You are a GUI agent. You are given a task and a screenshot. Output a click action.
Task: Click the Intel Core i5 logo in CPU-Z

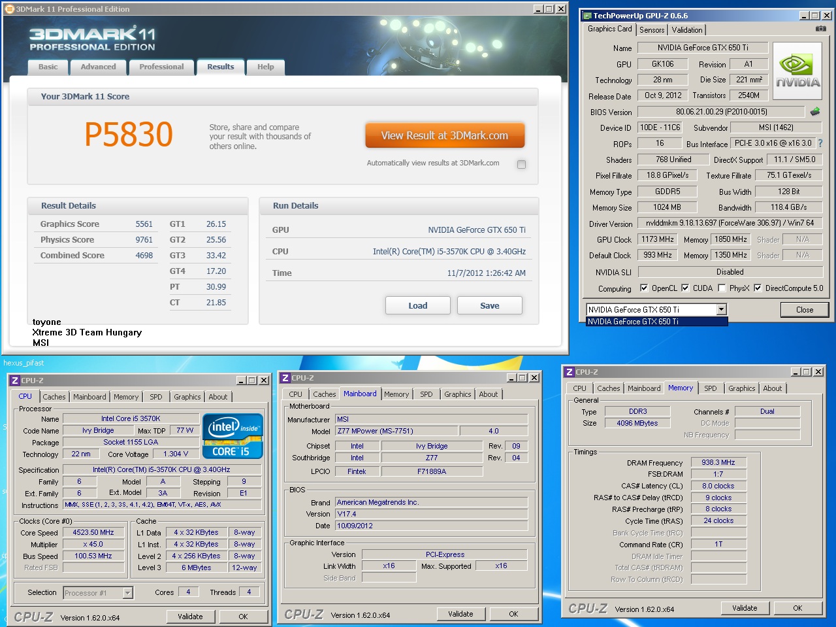233,435
